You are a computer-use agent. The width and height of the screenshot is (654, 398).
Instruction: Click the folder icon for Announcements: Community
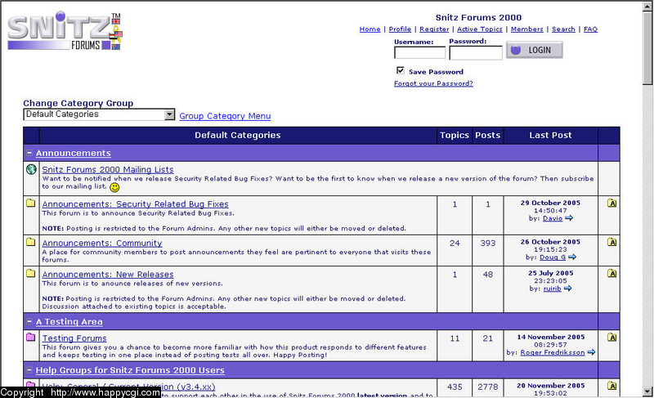[x=31, y=242]
